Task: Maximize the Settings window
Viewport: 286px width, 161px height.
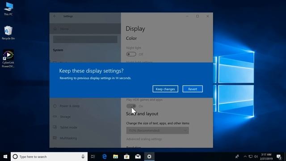Action: pos(198,16)
